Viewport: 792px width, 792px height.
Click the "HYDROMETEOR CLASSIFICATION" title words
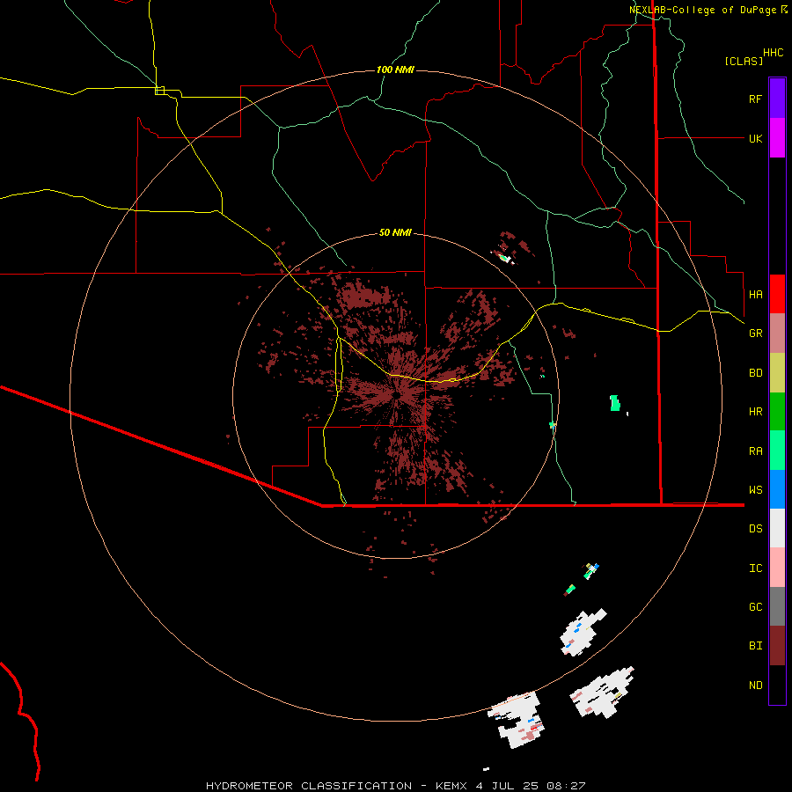point(309,786)
